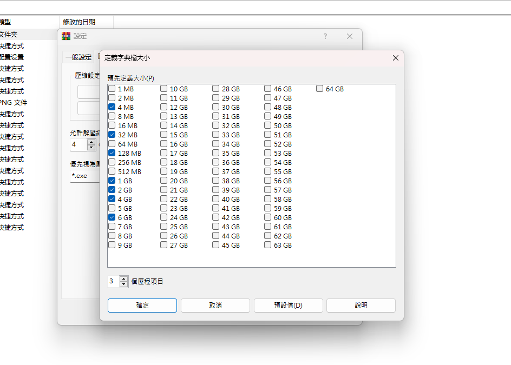Uncheck the 4 MB dictionary size

coord(112,107)
